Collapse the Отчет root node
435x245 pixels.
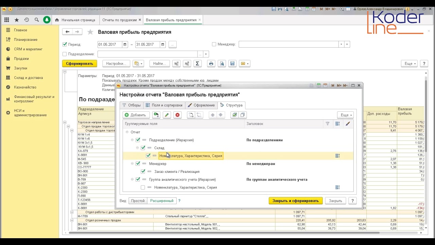click(127, 132)
